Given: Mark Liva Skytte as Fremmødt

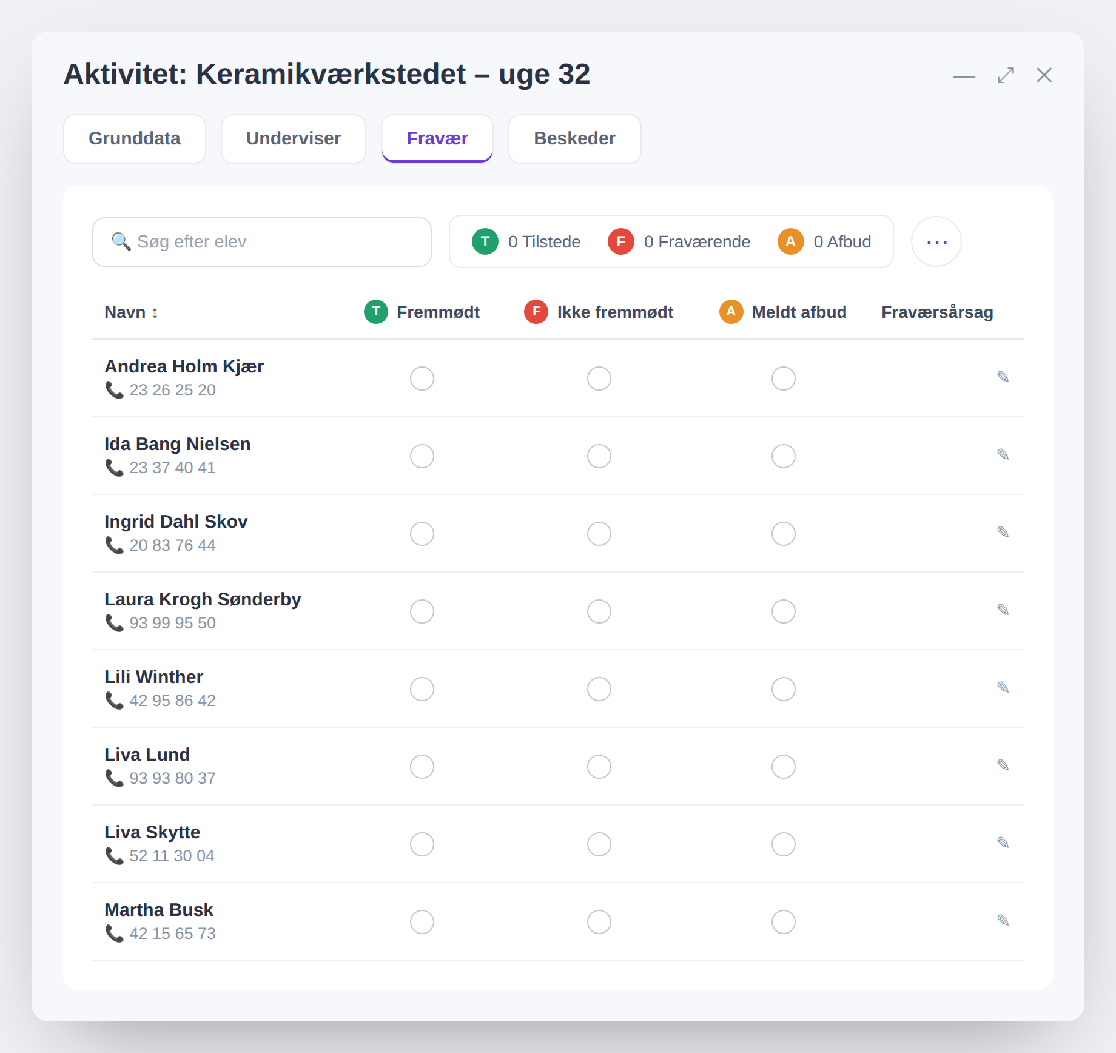Looking at the screenshot, I should tap(422, 844).
